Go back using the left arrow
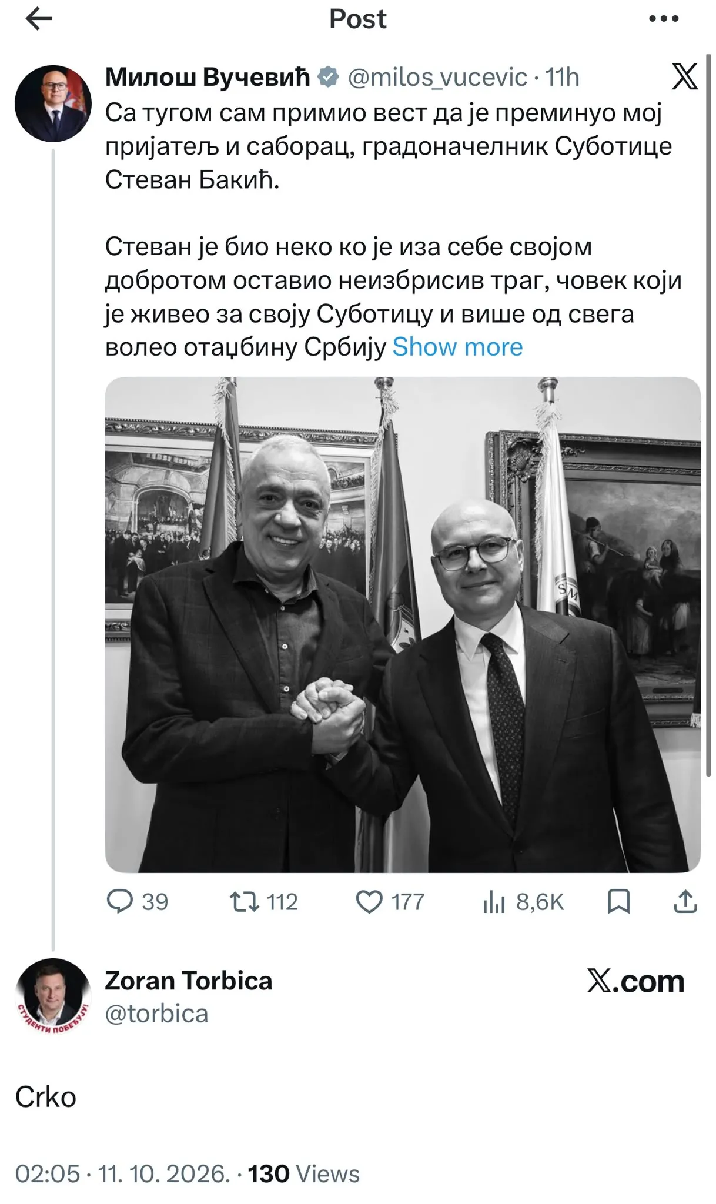 39,19
